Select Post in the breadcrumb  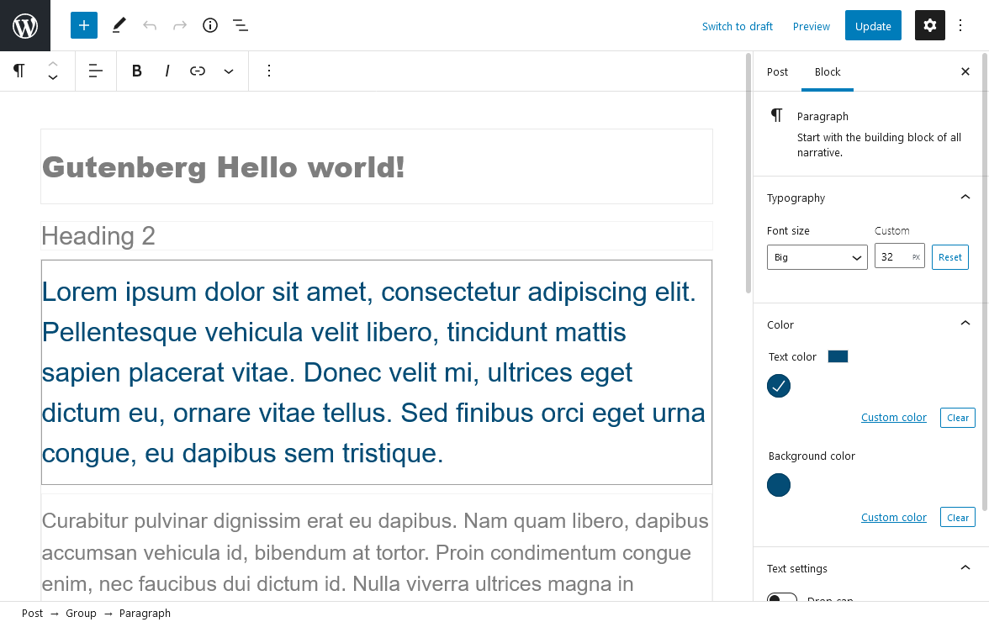32,614
